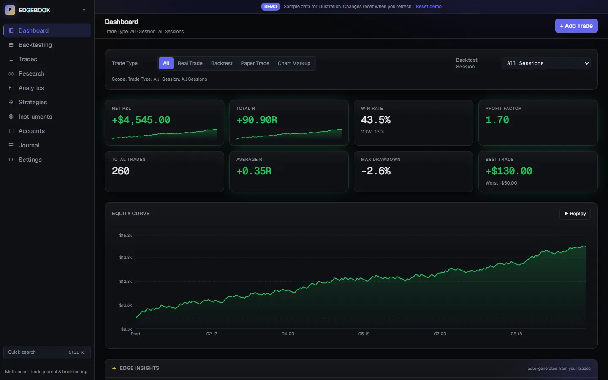Click the Edge Insights sparkle icon
This screenshot has height=380, width=608.
coord(114,368)
